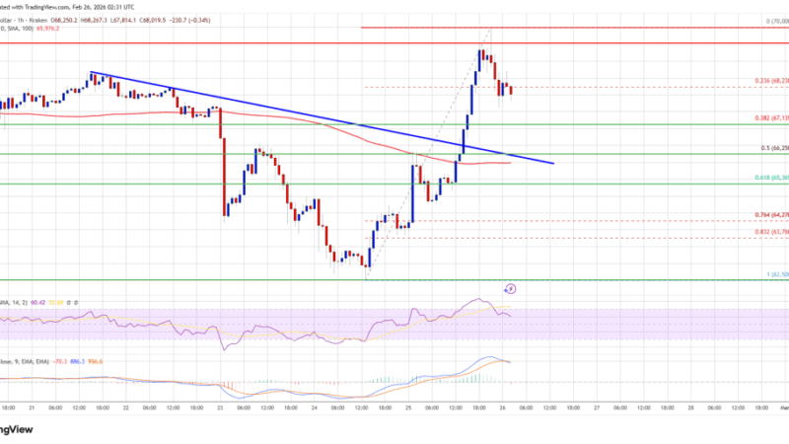Click the SMA value 65,976.2
789x444 pixels.
[x=47, y=29]
